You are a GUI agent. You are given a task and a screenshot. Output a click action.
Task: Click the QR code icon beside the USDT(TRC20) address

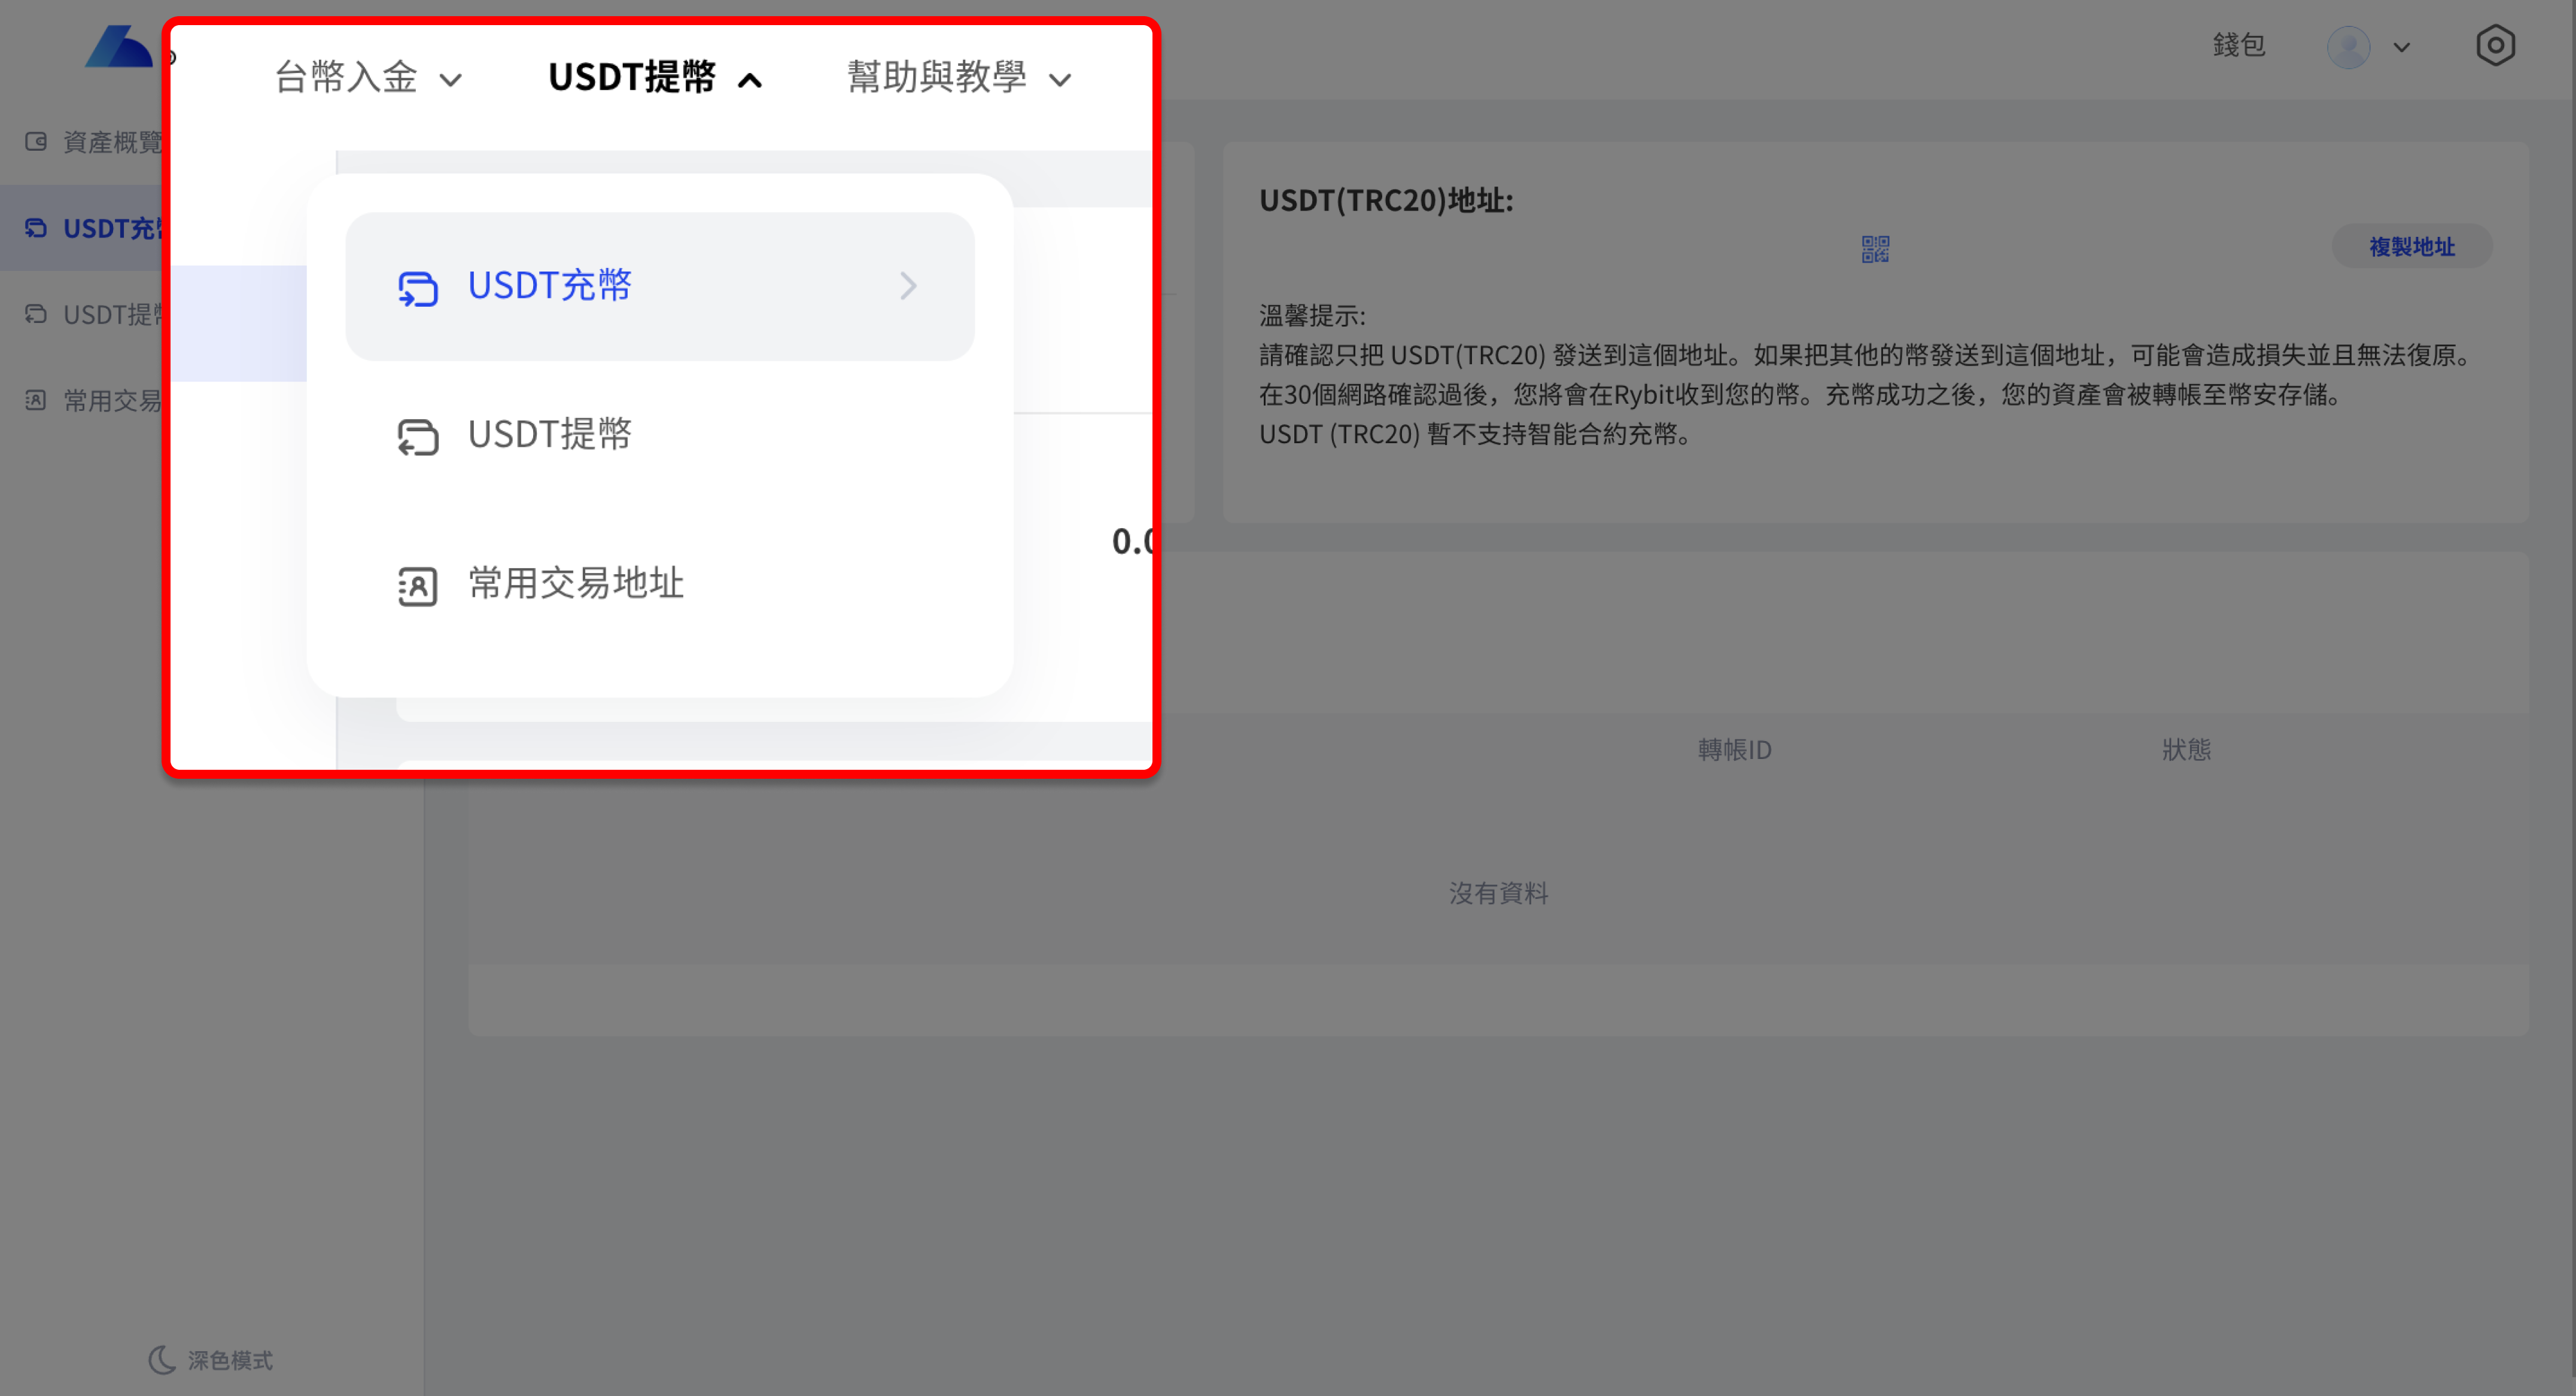coord(1875,248)
